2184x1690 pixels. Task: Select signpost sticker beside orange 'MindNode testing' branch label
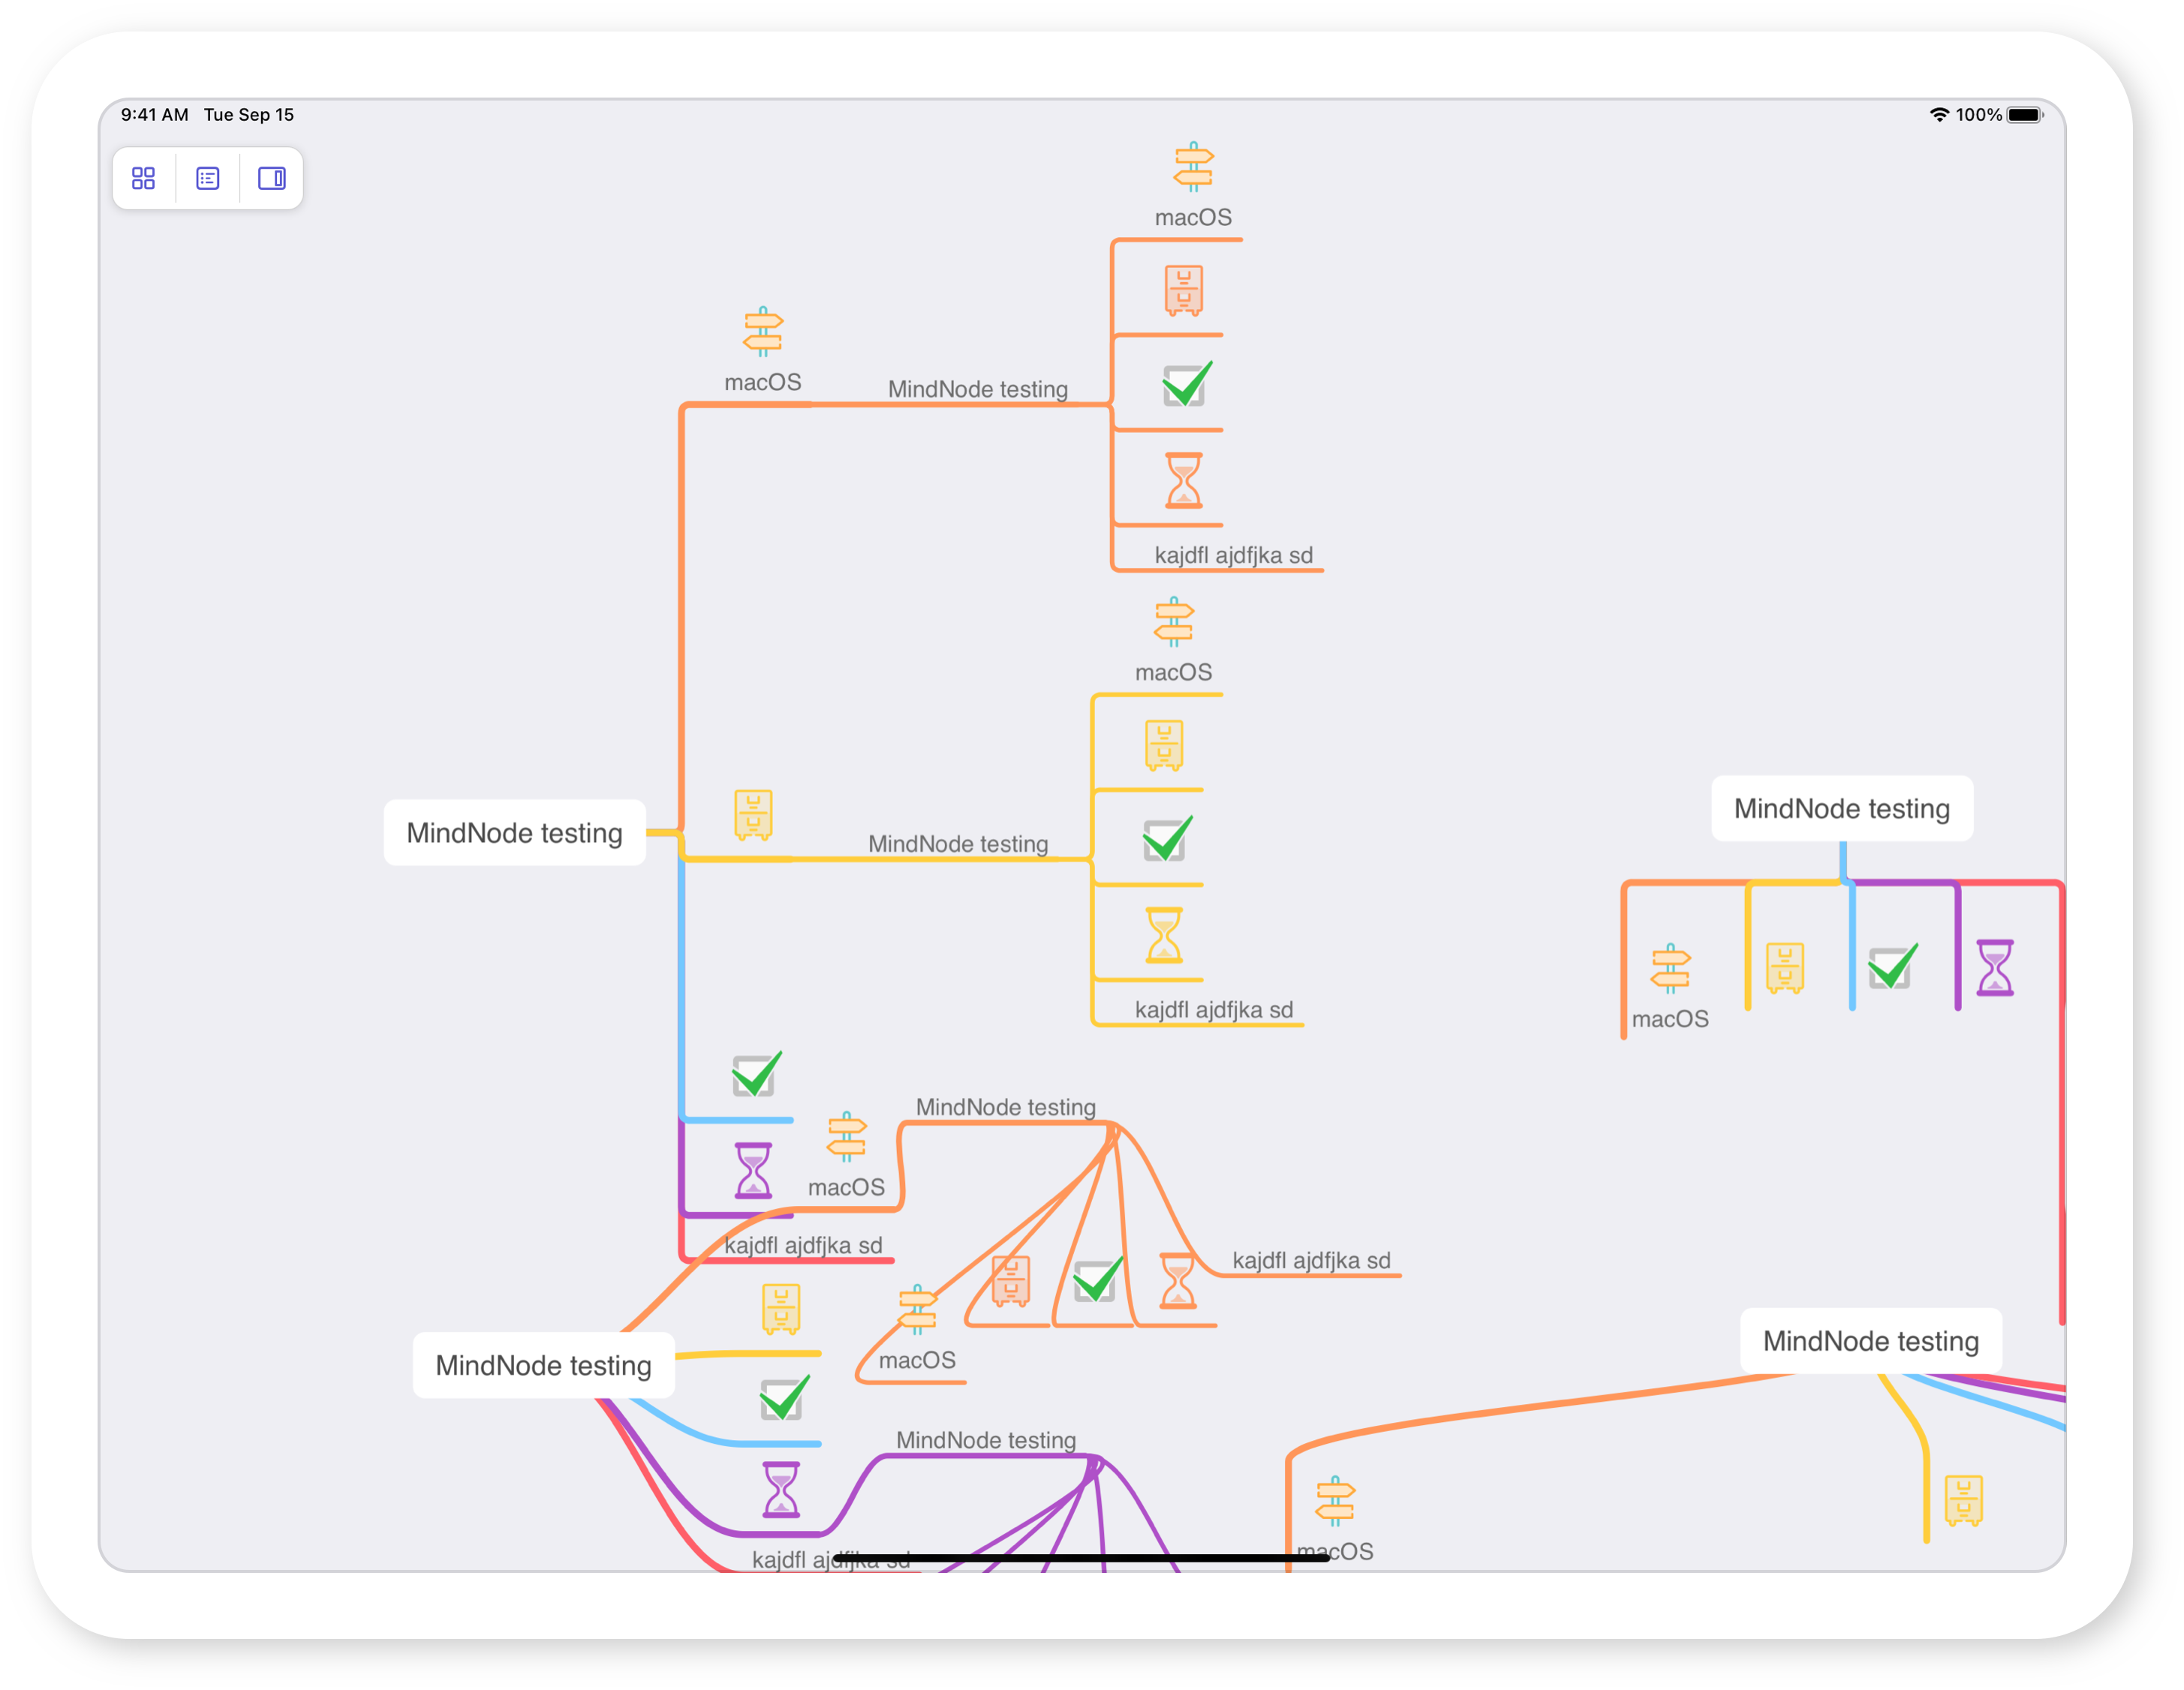pos(763,332)
